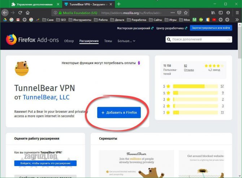Screen dimensions: 242x178
Task: Click the green padlock Mozilla Foundation identity
Action: [x=78, y=13]
